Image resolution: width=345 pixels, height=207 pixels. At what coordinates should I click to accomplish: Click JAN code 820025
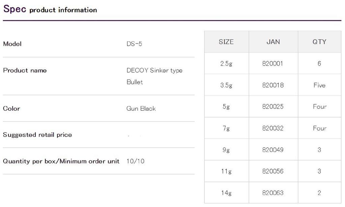click(273, 107)
